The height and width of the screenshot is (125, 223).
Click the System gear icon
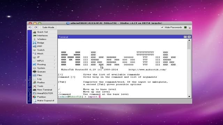[x=34, y=68]
